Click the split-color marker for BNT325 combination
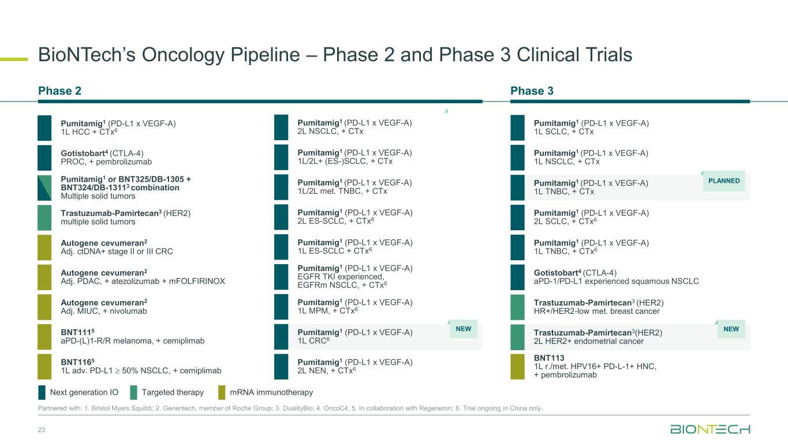Viewport: 788px width, 443px height. tap(44, 187)
